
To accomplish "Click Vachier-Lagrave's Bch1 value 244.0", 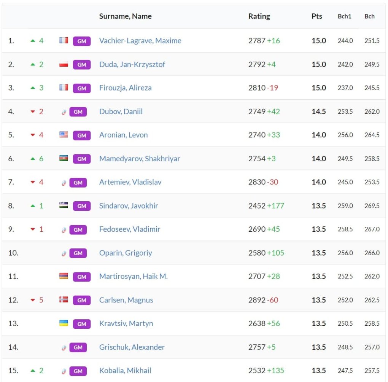I will click(x=345, y=41).
